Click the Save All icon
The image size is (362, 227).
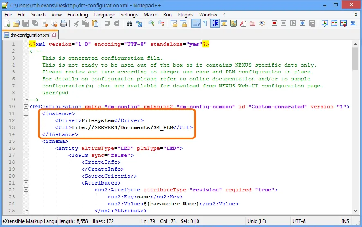pyautogui.click(x=35, y=23)
